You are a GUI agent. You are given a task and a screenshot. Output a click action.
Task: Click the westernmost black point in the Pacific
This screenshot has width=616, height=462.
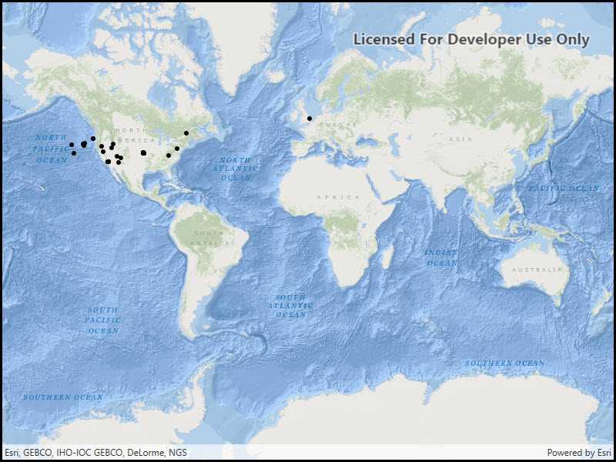click(x=72, y=145)
